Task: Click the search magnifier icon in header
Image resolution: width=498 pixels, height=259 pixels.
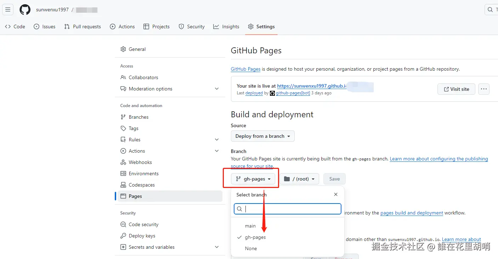Action: point(490,10)
